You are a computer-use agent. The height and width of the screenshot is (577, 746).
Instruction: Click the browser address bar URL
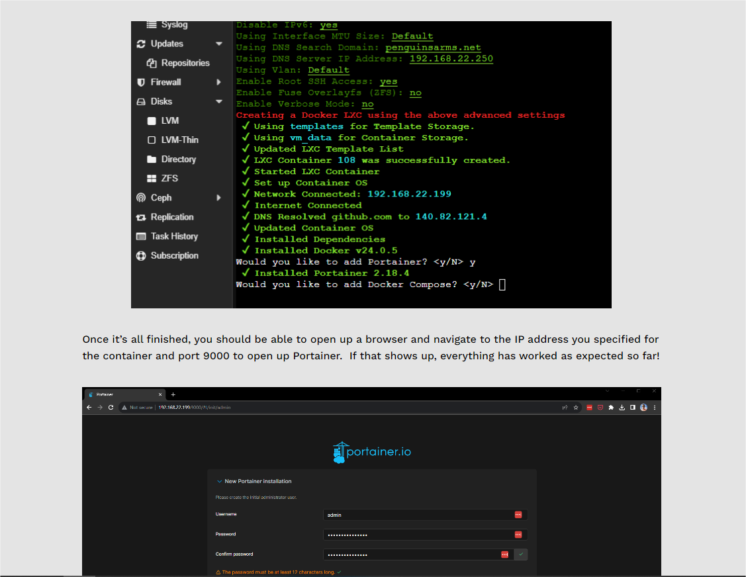coord(194,408)
